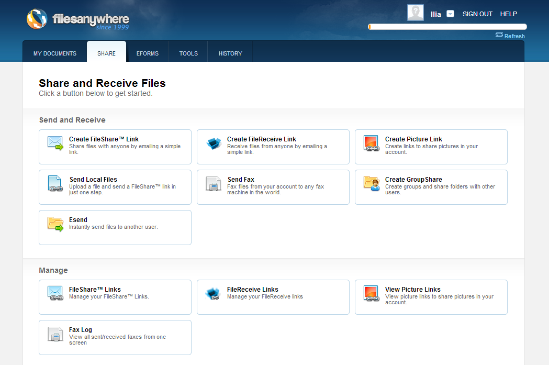Viewport: 549px width, 365px height.
Task: Click the fax document icon for Fax Log
Action: click(x=55, y=334)
